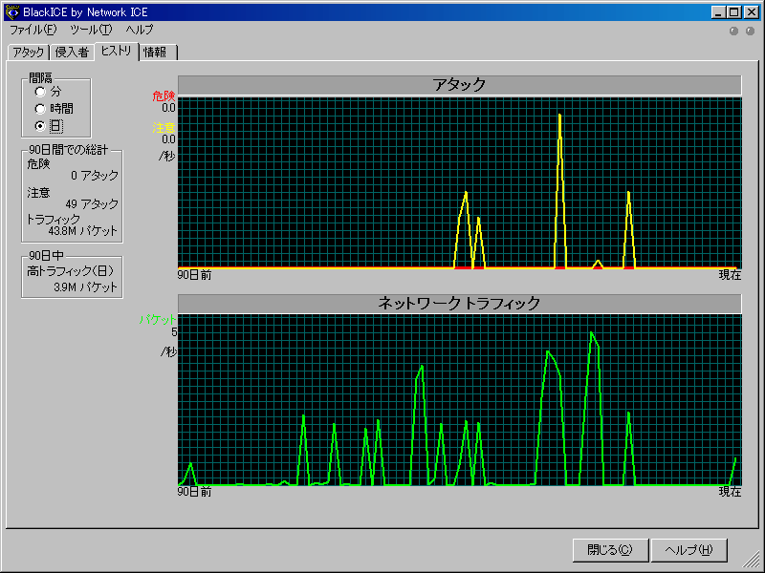Click the 90日間での総計 group title
This screenshot has width=765, height=573.
pyautogui.click(x=68, y=150)
